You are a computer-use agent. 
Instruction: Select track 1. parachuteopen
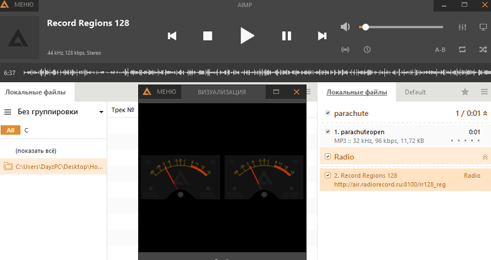pos(405,136)
